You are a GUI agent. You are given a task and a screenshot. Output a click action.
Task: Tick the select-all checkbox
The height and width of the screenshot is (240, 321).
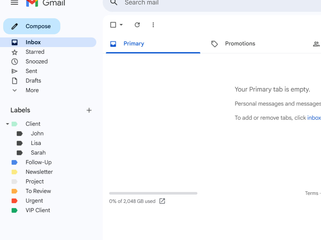(113, 25)
